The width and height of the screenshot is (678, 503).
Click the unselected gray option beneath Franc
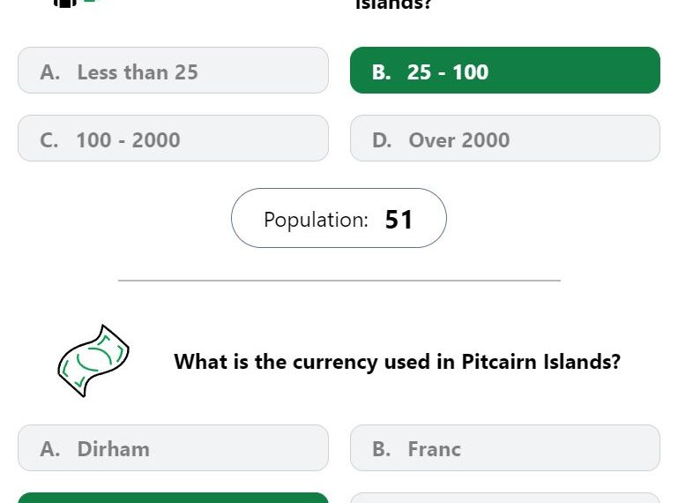(505, 498)
